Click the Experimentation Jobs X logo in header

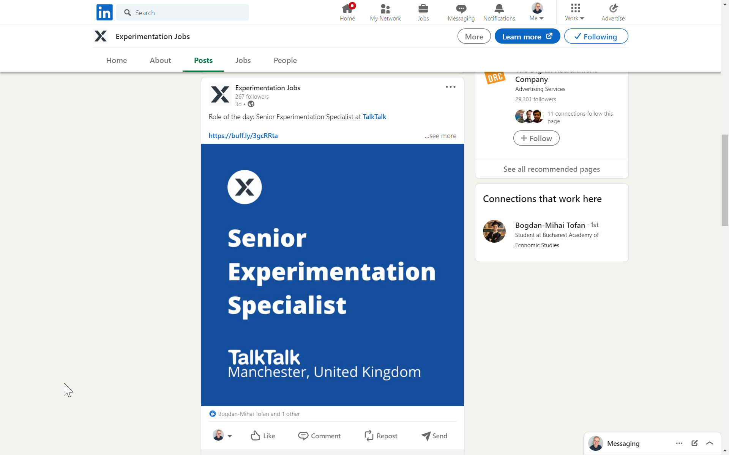(101, 36)
